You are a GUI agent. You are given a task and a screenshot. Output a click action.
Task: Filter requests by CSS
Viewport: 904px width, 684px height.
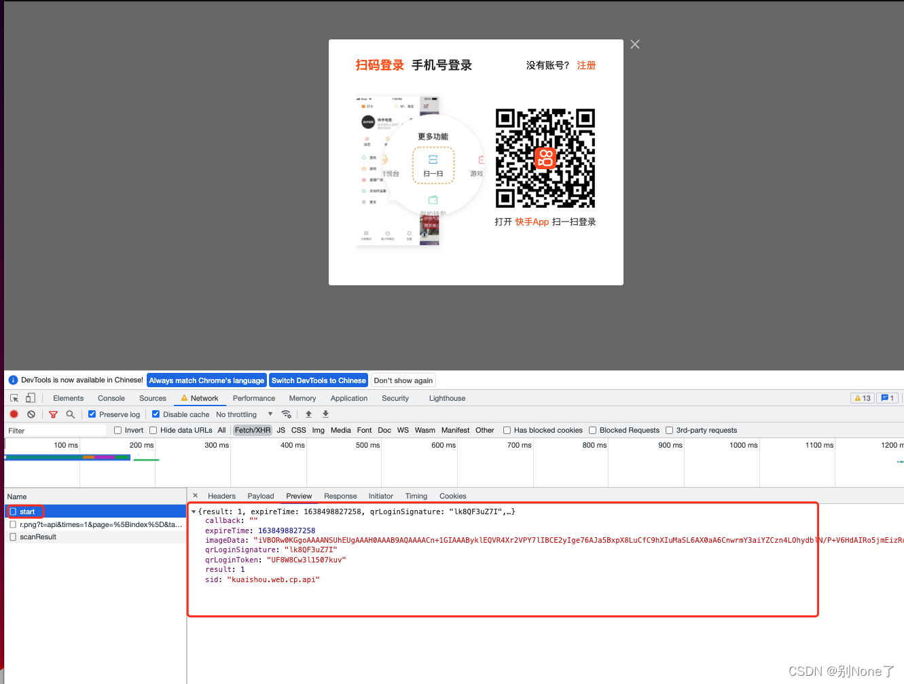(299, 430)
